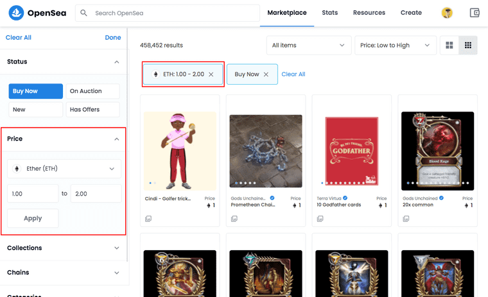Click the 20x common title
Screen dimensions: 488x297
(418, 205)
